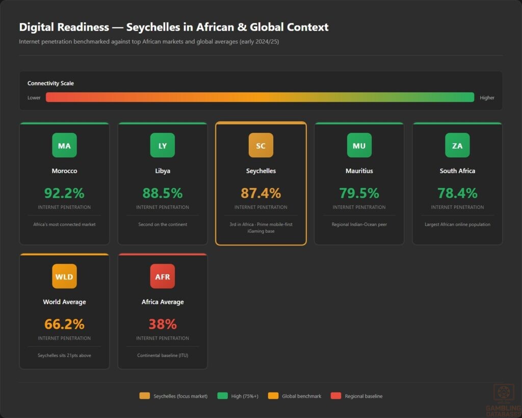
Task: Click the internet penetration benchmark subtitle
Action: point(149,42)
